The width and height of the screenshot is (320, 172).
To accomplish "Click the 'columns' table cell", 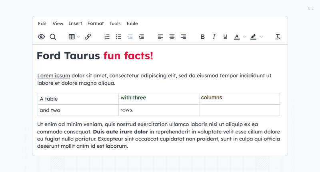I will click(239, 99).
